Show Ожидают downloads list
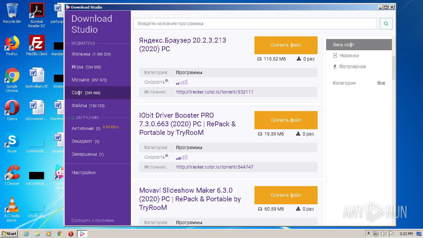 (x=98, y=141)
